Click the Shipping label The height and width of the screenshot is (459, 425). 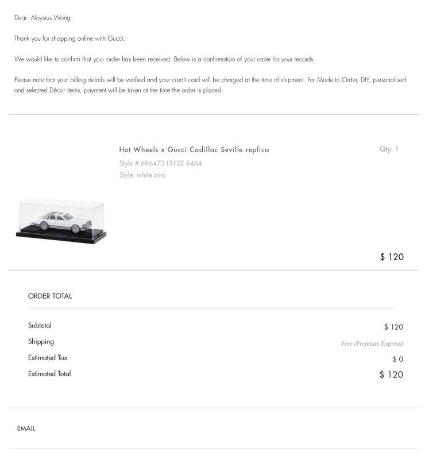pos(41,342)
